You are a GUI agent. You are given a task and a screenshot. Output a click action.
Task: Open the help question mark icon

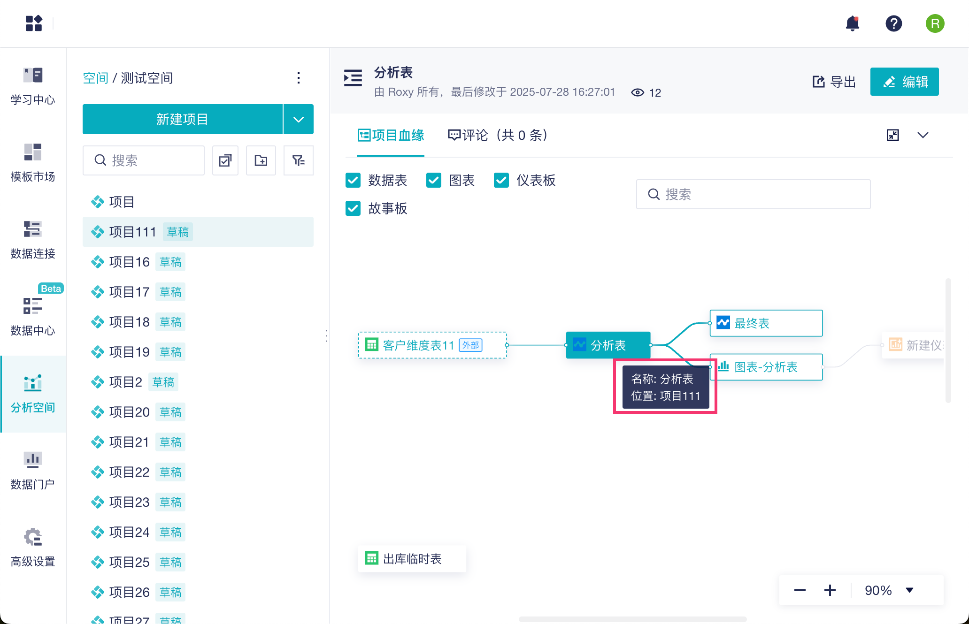pos(893,23)
